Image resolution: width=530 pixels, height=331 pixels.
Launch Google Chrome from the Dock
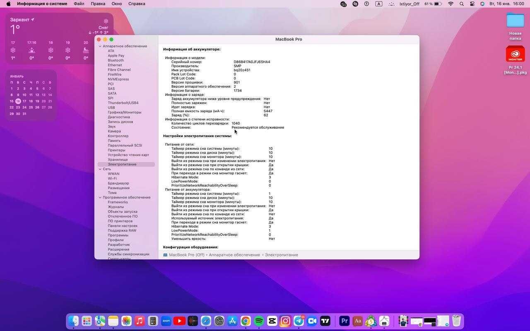[246, 321]
